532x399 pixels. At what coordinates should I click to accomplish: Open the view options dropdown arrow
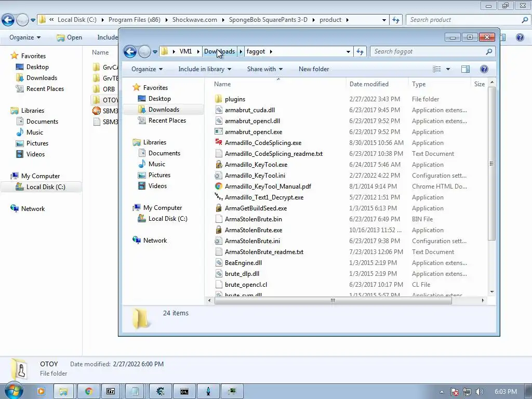(448, 69)
